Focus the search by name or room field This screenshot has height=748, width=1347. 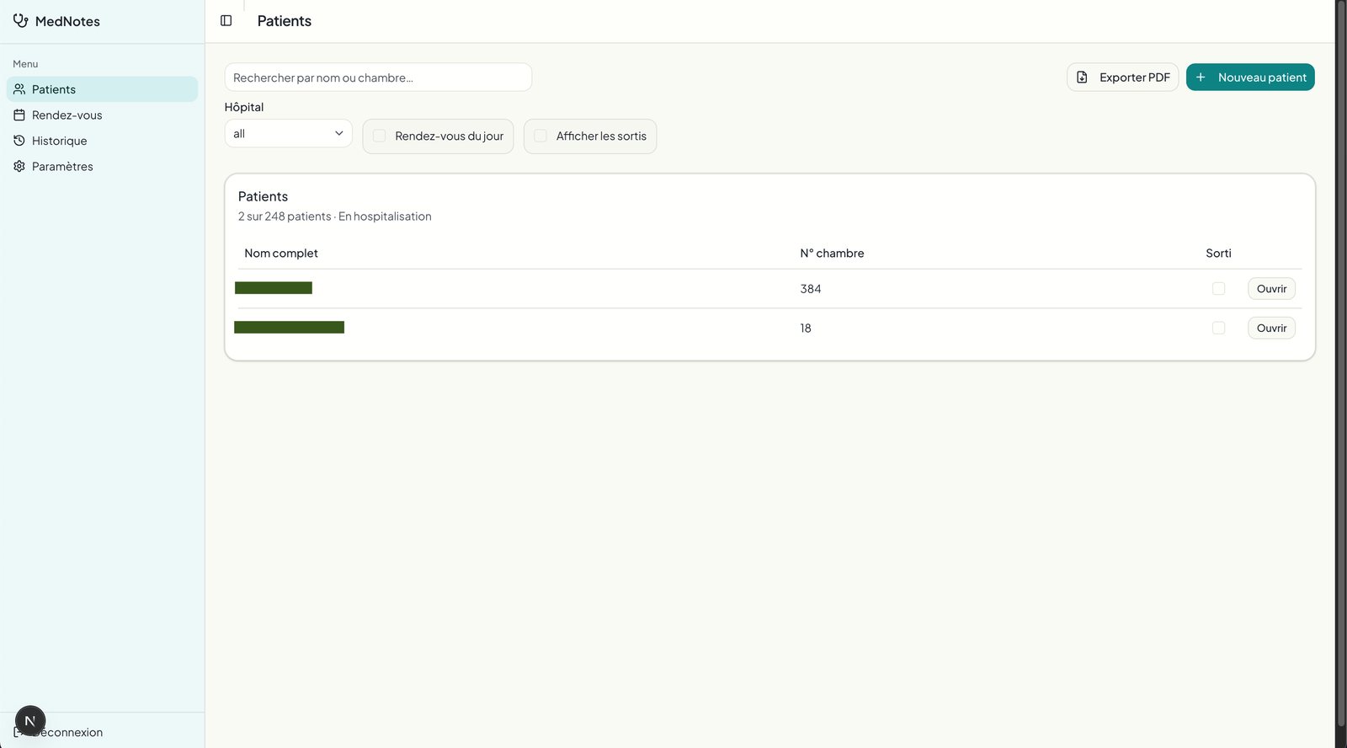tap(378, 77)
